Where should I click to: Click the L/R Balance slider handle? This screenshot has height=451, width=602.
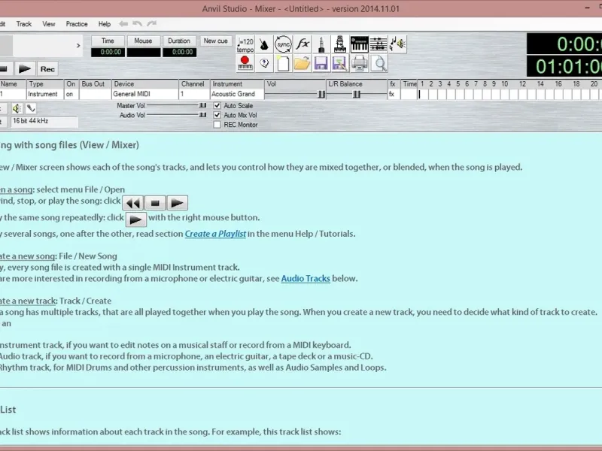point(357,95)
